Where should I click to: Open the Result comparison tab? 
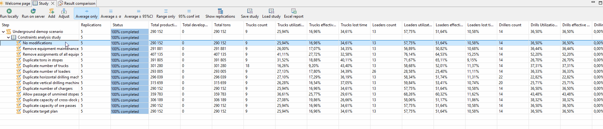pos(77,3)
